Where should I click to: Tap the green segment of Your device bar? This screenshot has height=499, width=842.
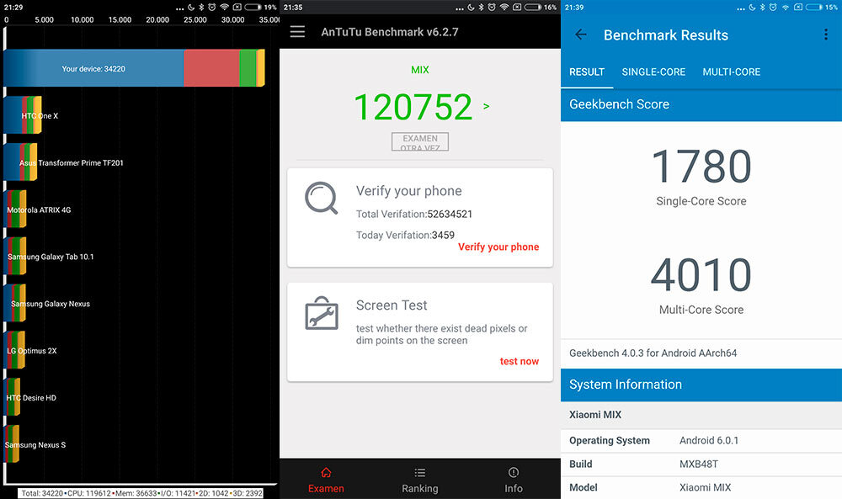pyautogui.click(x=248, y=68)
